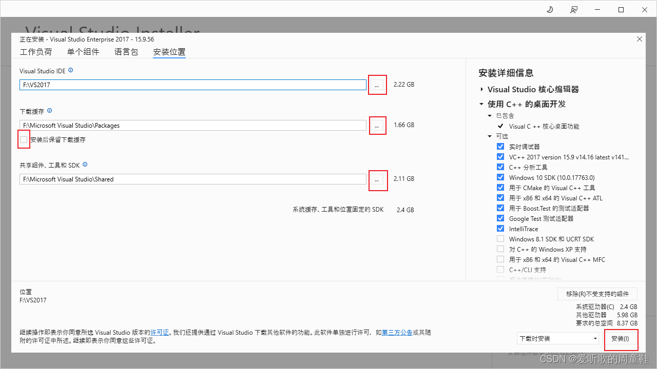Enable 安装后保留下载缓存

click(x=23, y=139)
